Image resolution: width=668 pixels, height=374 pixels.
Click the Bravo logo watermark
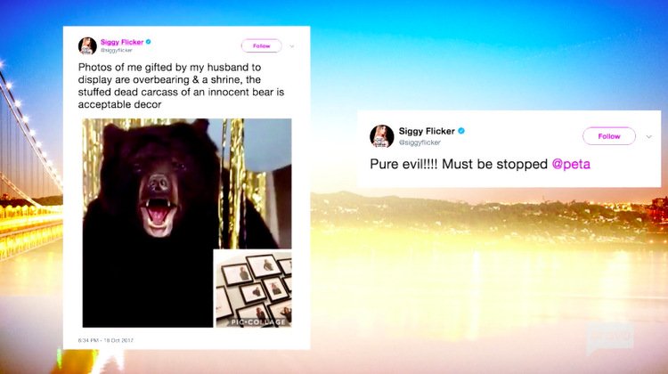[609, 337]
